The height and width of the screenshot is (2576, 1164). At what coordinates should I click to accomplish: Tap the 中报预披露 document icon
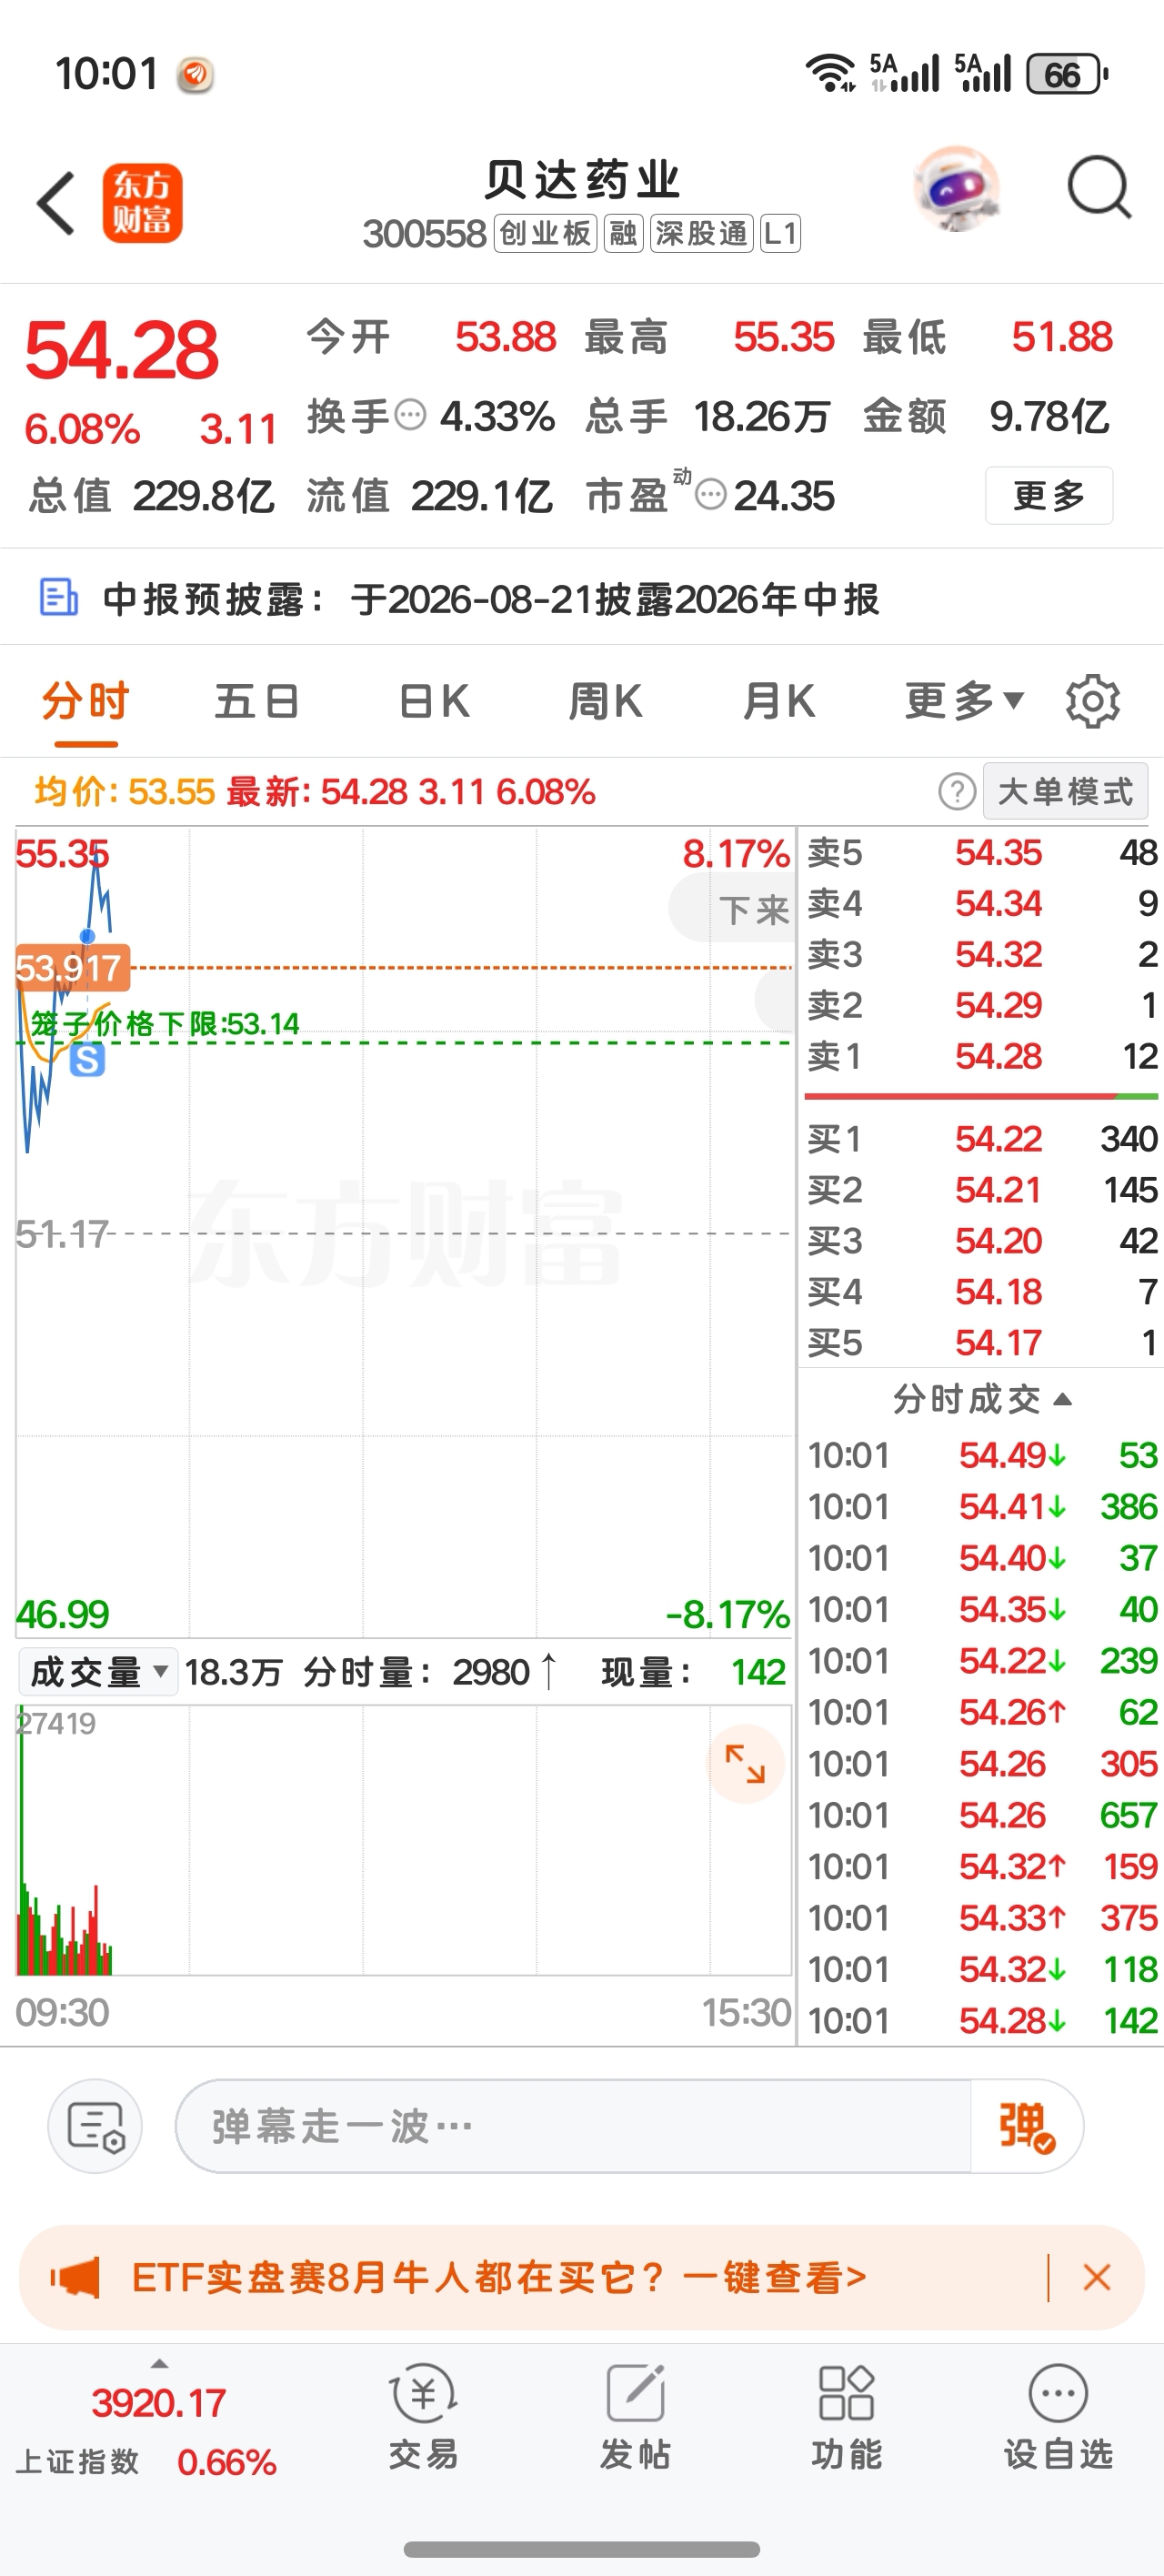[x=58, y=597]
